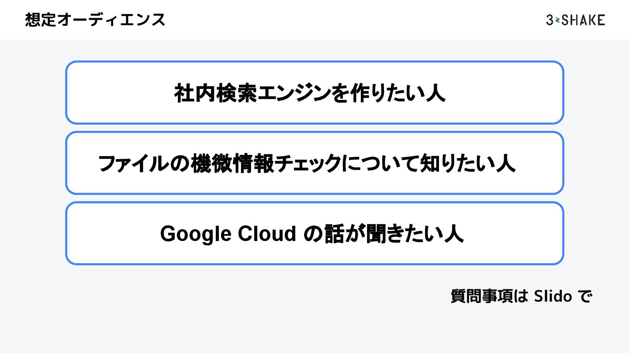Click the 社内検索 text in the first box
This screenshot has width=629, height=353.
[x=216, y=93]
